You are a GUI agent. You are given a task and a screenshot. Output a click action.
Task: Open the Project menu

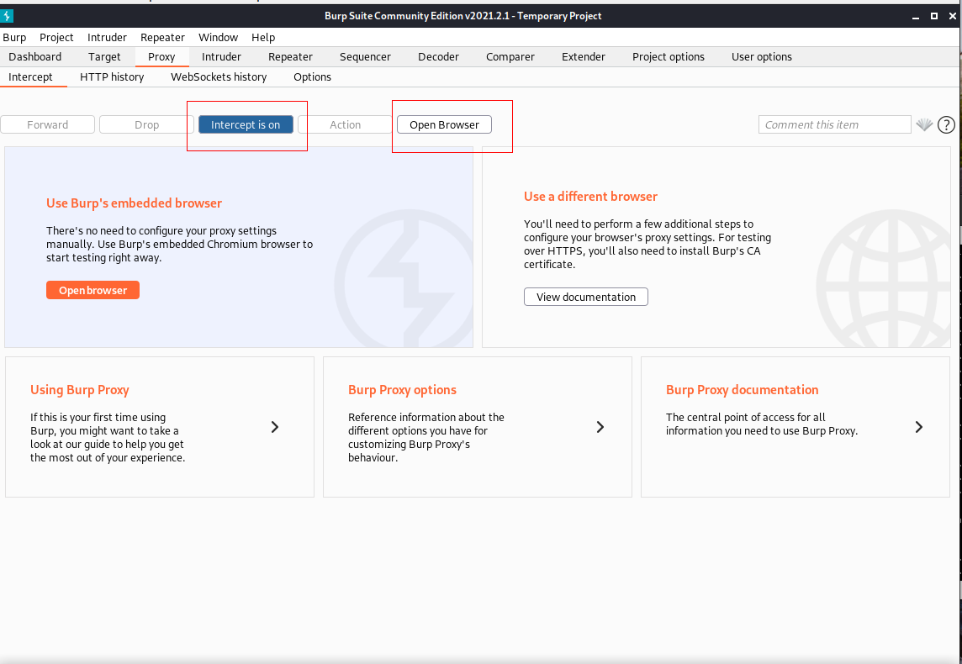[56, 37]
